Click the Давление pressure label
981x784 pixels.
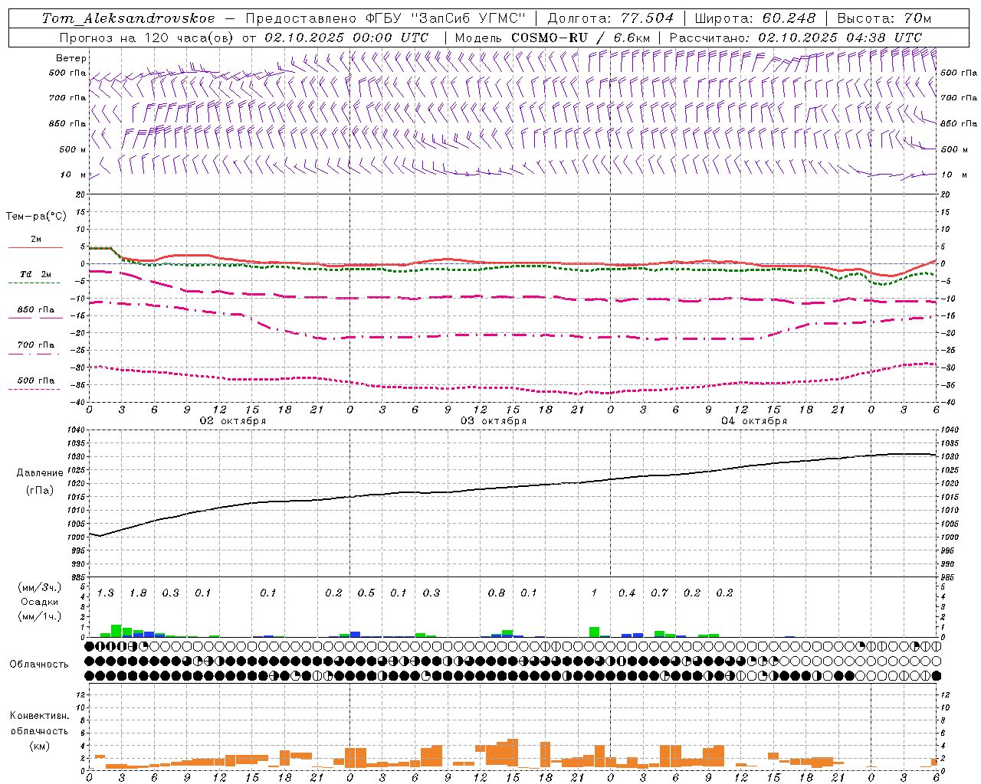coord(40,473)
